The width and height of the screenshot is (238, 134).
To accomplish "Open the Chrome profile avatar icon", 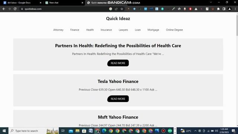I will coord(229,9).
